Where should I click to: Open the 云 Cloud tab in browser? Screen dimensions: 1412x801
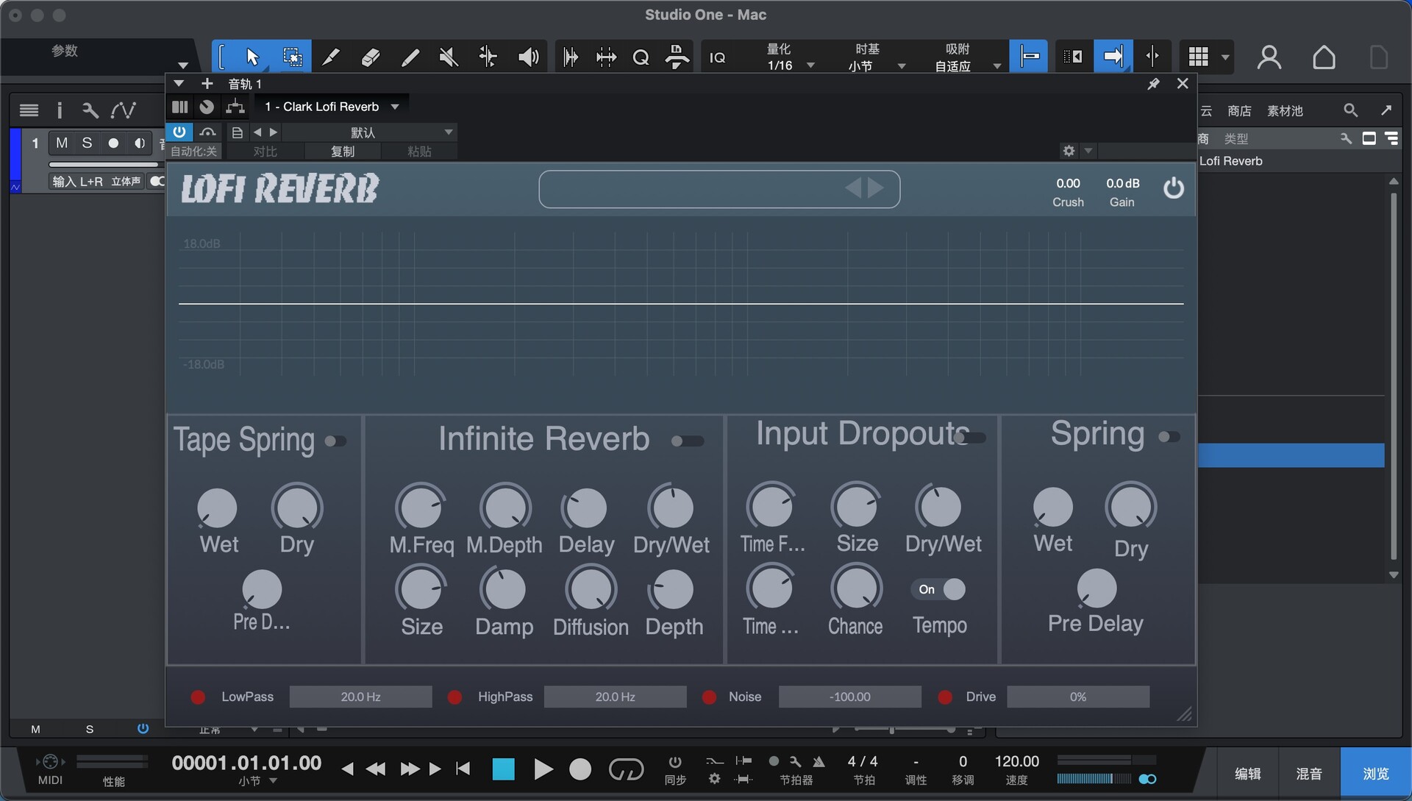[1206, 111]
